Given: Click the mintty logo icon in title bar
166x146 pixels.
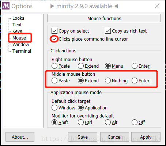Looking at the screenshot, I should coord(6,6).
